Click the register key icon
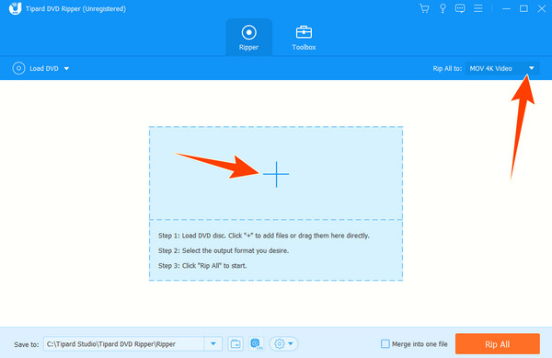This screenshot has height=358, width=552. [x=443, y=8]
